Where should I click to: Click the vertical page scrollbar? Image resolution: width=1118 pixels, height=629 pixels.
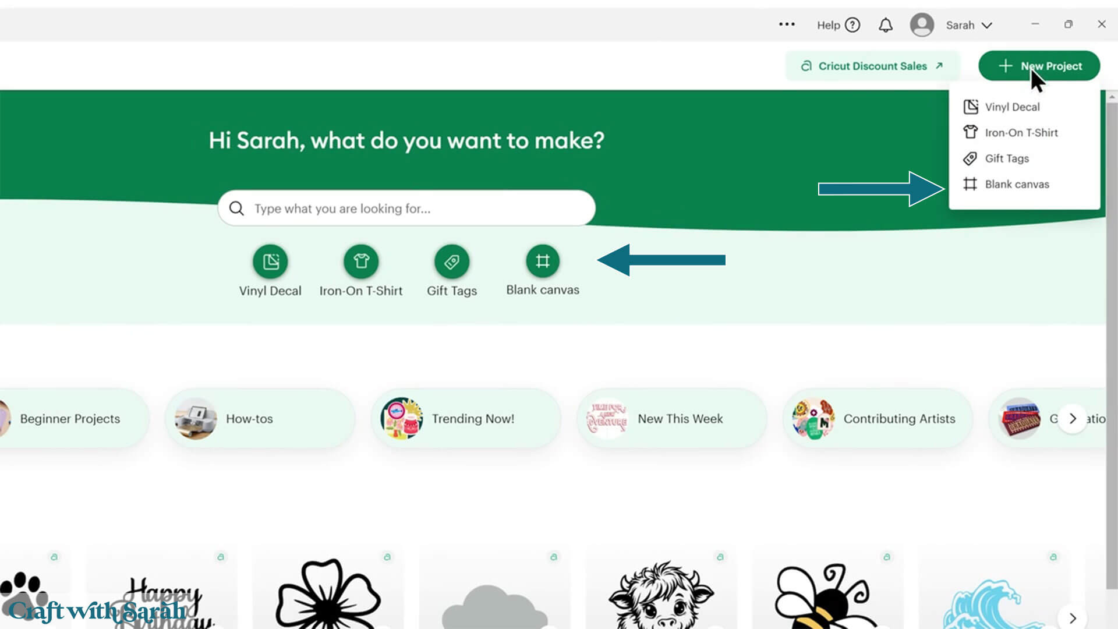click(1112, 349)
